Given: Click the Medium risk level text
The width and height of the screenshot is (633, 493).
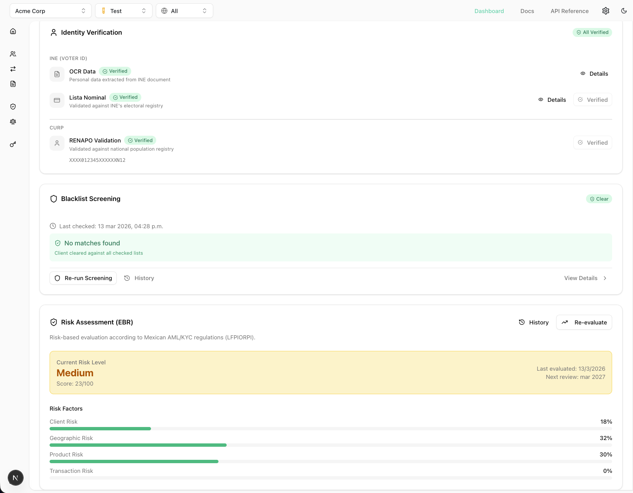Looking at the screenshot, I should point(75,373).
